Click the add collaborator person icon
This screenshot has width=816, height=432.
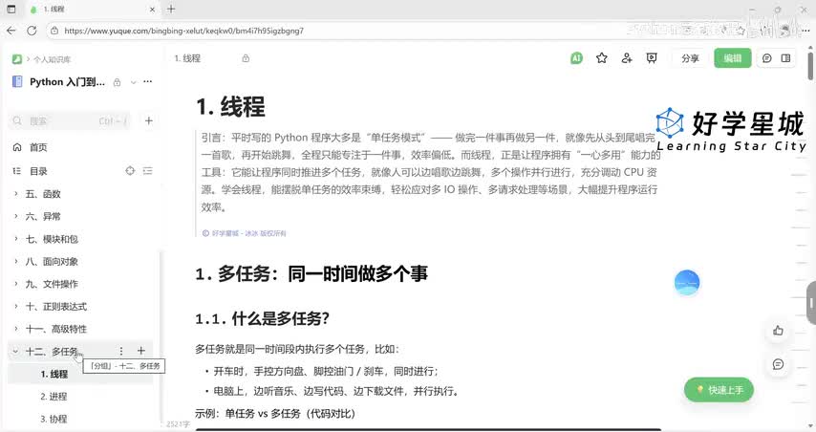(x=627, y=58)
